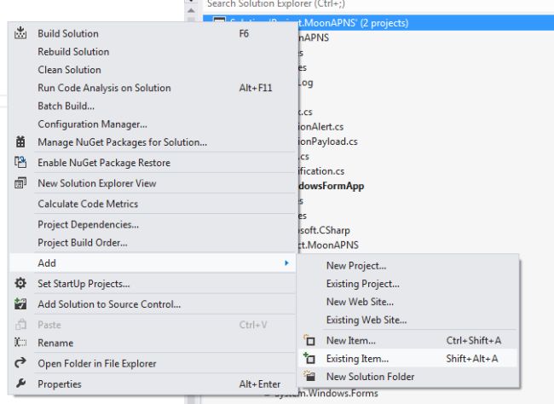The width and height of the screenshot is (554, 404).
Task: Expand the Add submenu arrow
Action: point(286,263)
